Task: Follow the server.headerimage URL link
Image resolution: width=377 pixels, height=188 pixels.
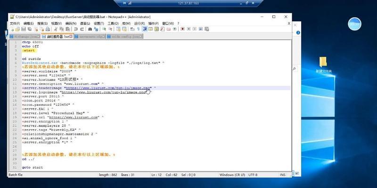Action: 108,88
